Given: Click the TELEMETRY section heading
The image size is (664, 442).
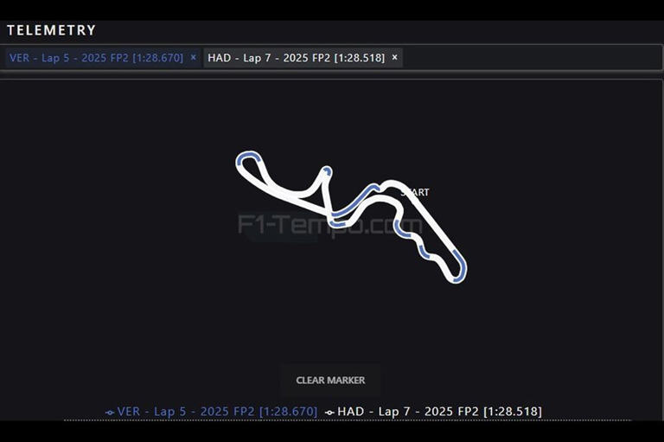Looking at the screenshot, I should [x=51, y=30].
